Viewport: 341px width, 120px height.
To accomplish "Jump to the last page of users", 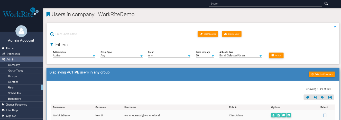I will point(330,97).
